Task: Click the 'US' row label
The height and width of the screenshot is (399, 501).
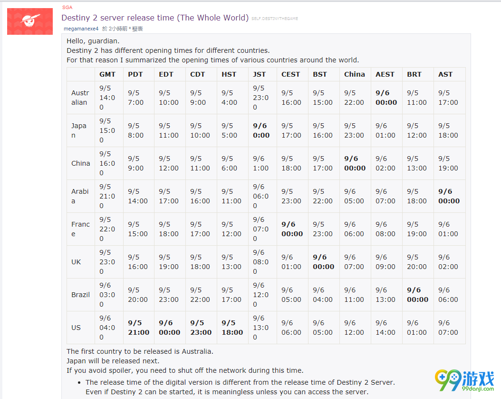Action: point(76,328)
